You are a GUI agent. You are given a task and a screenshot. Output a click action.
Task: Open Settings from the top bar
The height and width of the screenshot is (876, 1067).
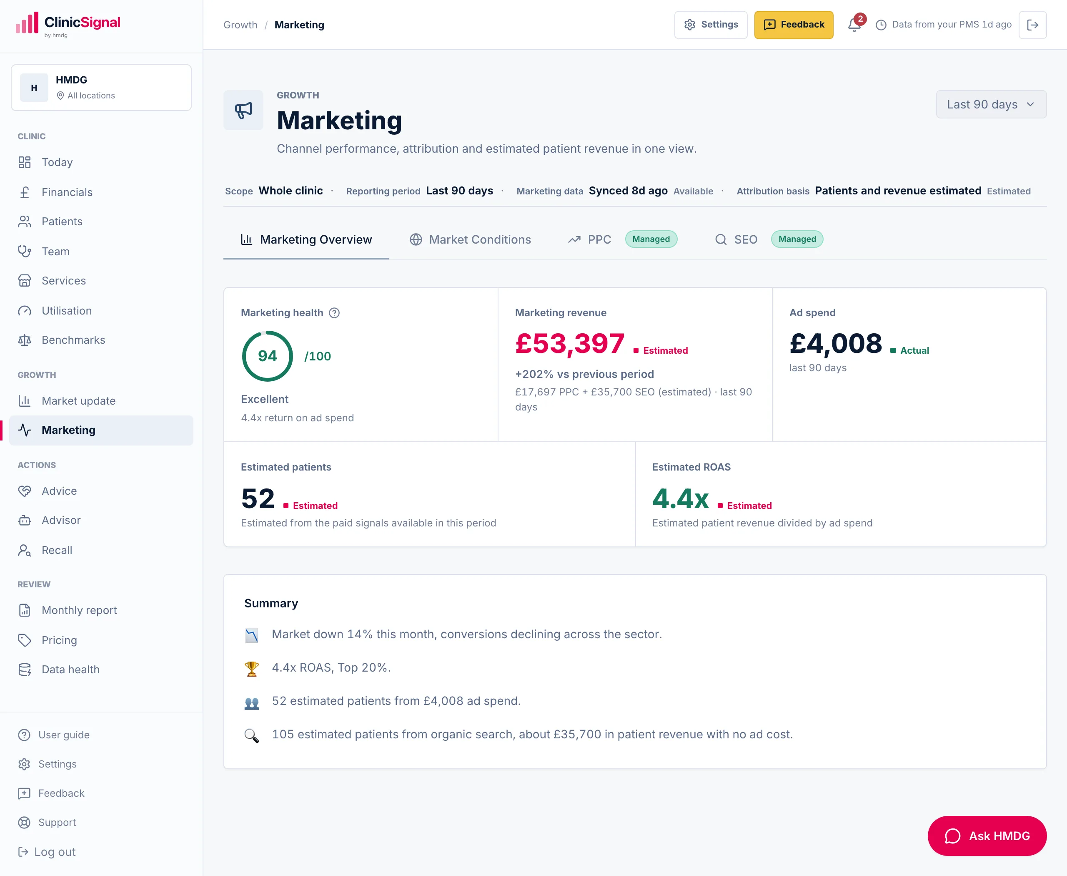711,25
